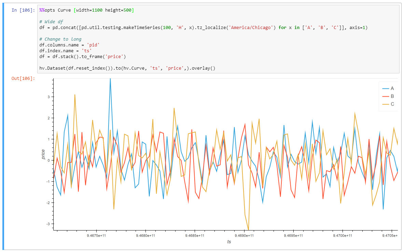Click the legend entry C
This screenshot has height=252, width=405.
tap(388, 104)
